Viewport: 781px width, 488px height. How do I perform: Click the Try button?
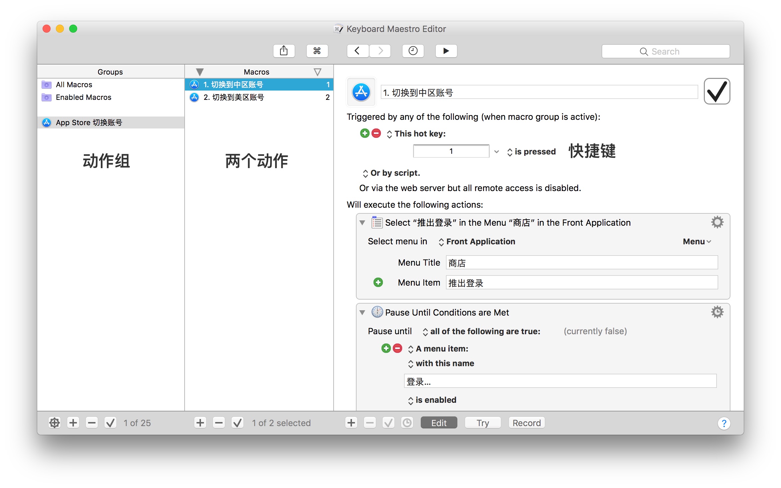[x=483, y=423]
